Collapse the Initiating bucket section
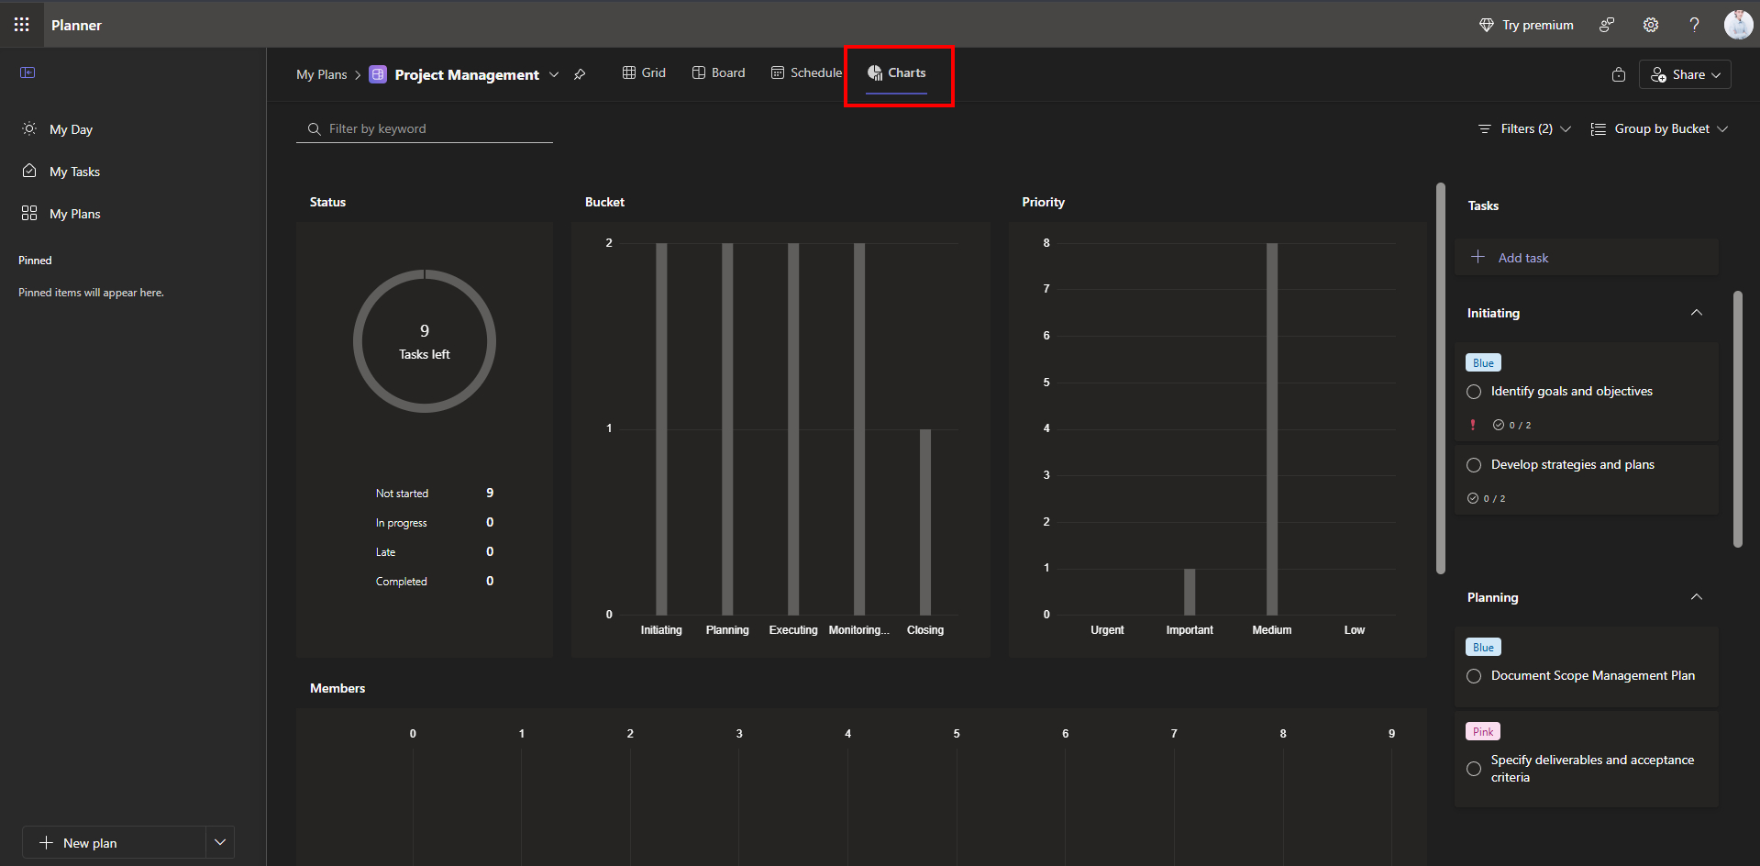Image resolution: width=1760 pixels, height=866 pixels. click(1697, 313)
